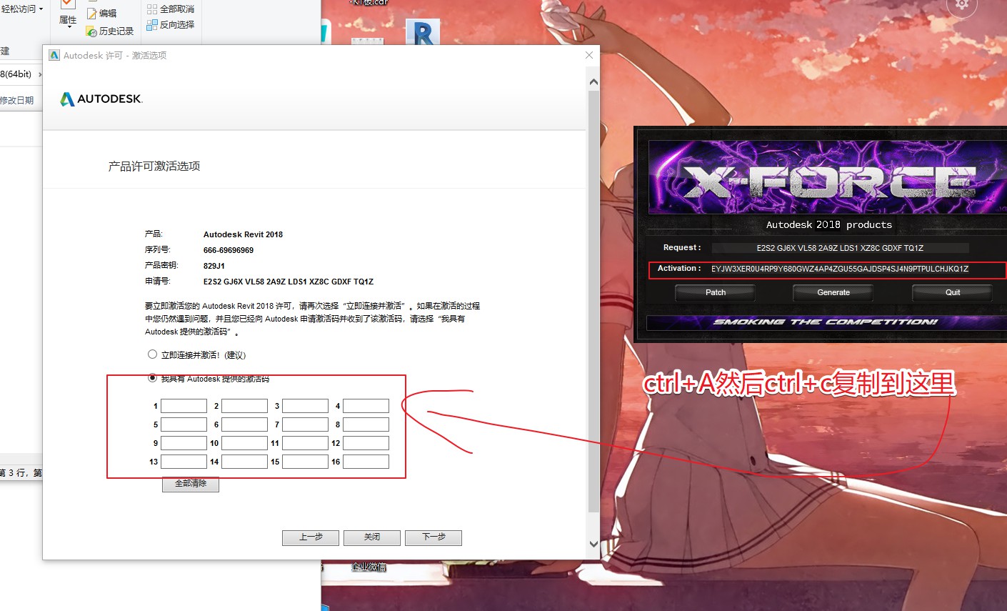Click the Generate button in X-Force window
Viewport: 1007px width, 611px height.
833,292
